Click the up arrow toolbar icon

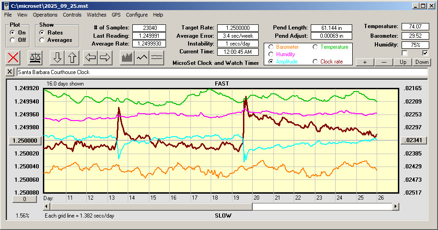(x=72, y=57)
